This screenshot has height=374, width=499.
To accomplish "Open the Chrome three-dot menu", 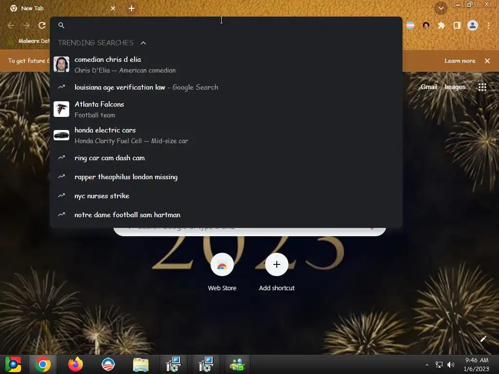I will coord(488,25).
